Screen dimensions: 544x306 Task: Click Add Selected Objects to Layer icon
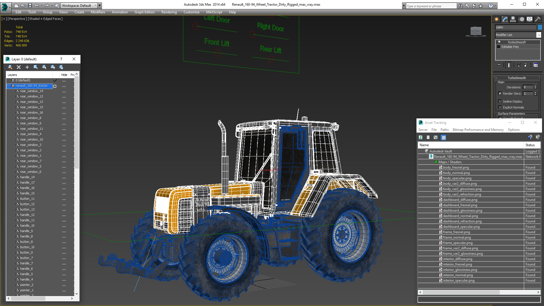pyautogui.click(x=36, y=67)
